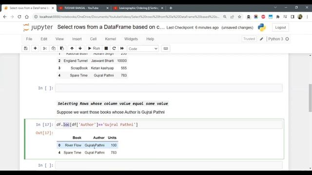This screenshot has width=312, height=175.
Task: Move selected cell down arrow
Action: coord(80,49)
